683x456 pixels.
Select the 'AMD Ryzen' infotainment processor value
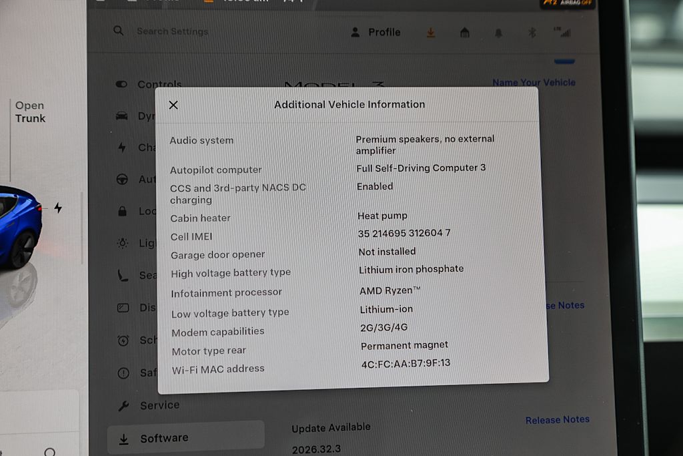[390, 290]
